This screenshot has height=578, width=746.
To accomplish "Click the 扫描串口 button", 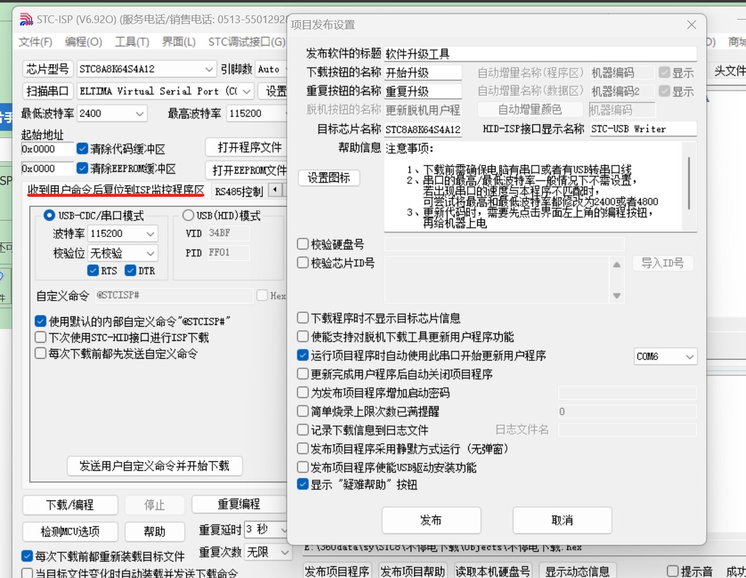I will pos(47,91).
